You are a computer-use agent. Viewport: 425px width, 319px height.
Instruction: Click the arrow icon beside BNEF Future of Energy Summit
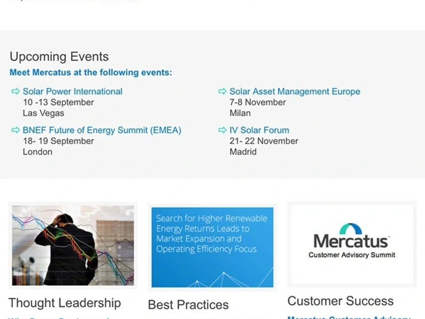[16, 130]
